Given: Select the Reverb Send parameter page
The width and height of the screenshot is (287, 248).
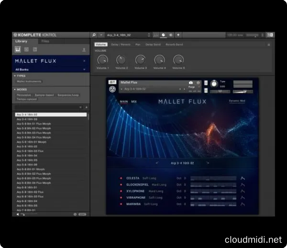Looking at the screenshot, I should (174, 45).
